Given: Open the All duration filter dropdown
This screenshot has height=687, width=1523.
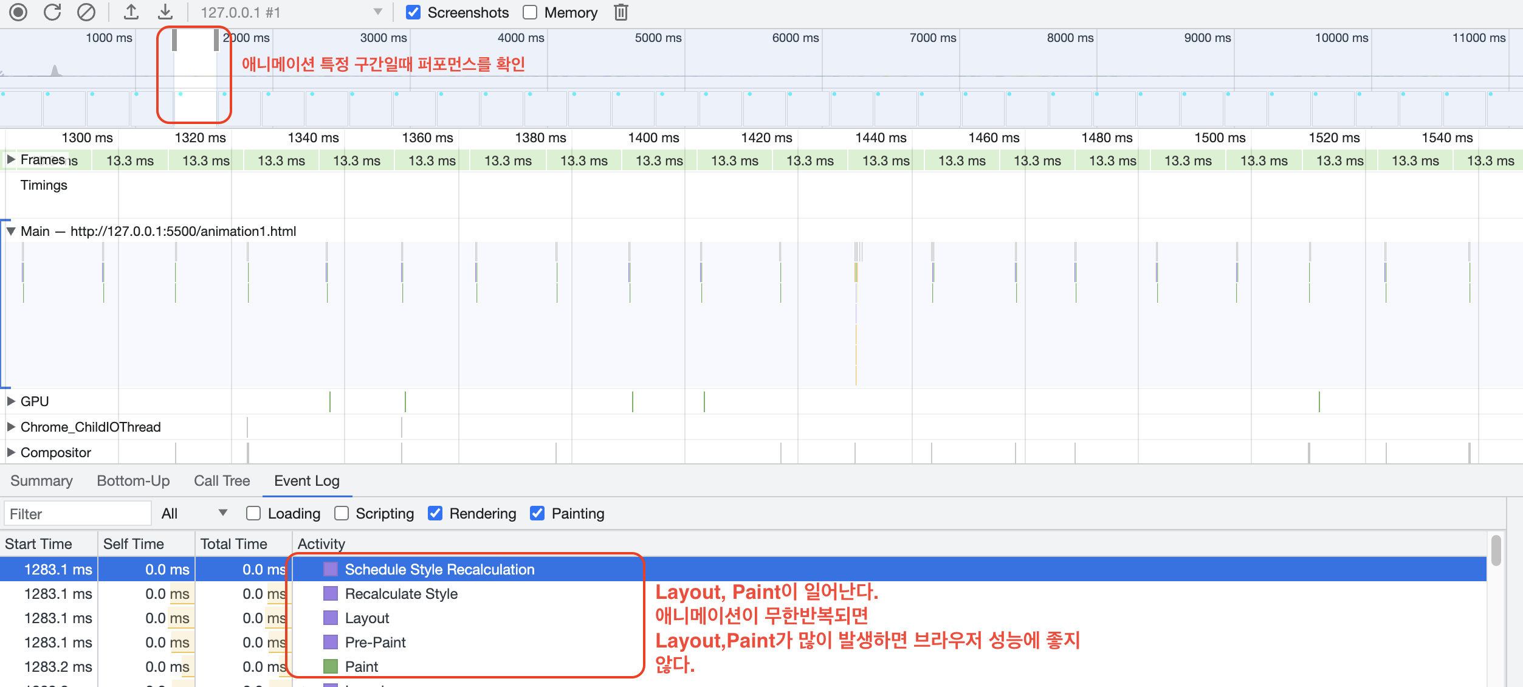Looking at the screenshot, I should pyautogui.click(x=194, y=514).
